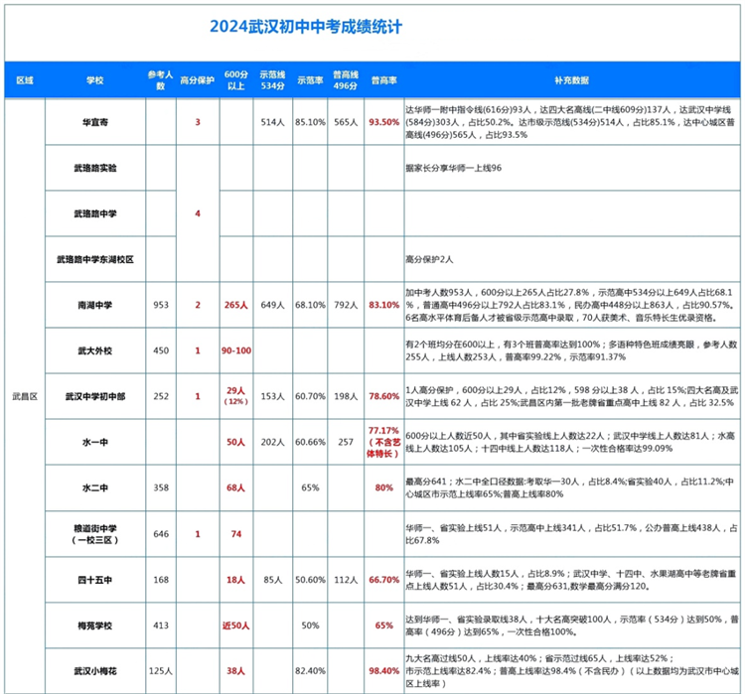Click the 武珞路中学 school cell
This screenshot has width=745, height=694.
tap(95, 213)
